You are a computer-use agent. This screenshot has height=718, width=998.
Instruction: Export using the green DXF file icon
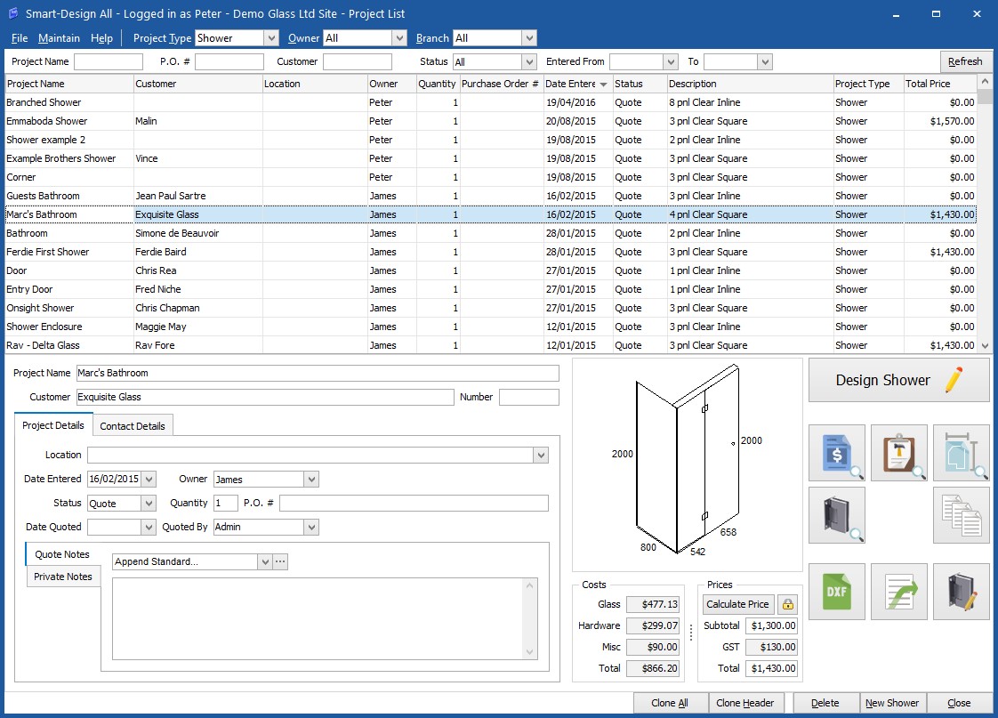[836, 592]
